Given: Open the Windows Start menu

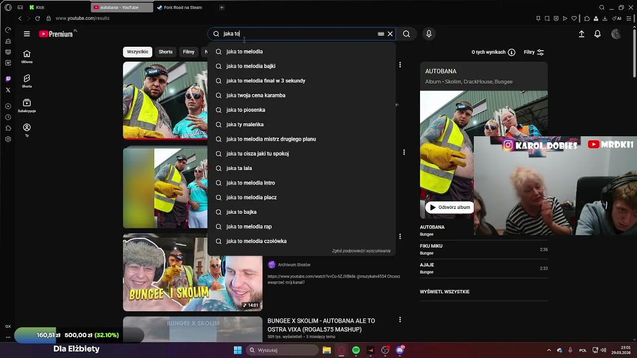Looking at the screenshot, I should (237, 350).
